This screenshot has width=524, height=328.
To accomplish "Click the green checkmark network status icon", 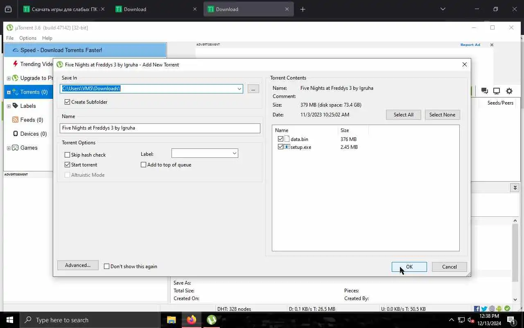I will coord(507,309).
